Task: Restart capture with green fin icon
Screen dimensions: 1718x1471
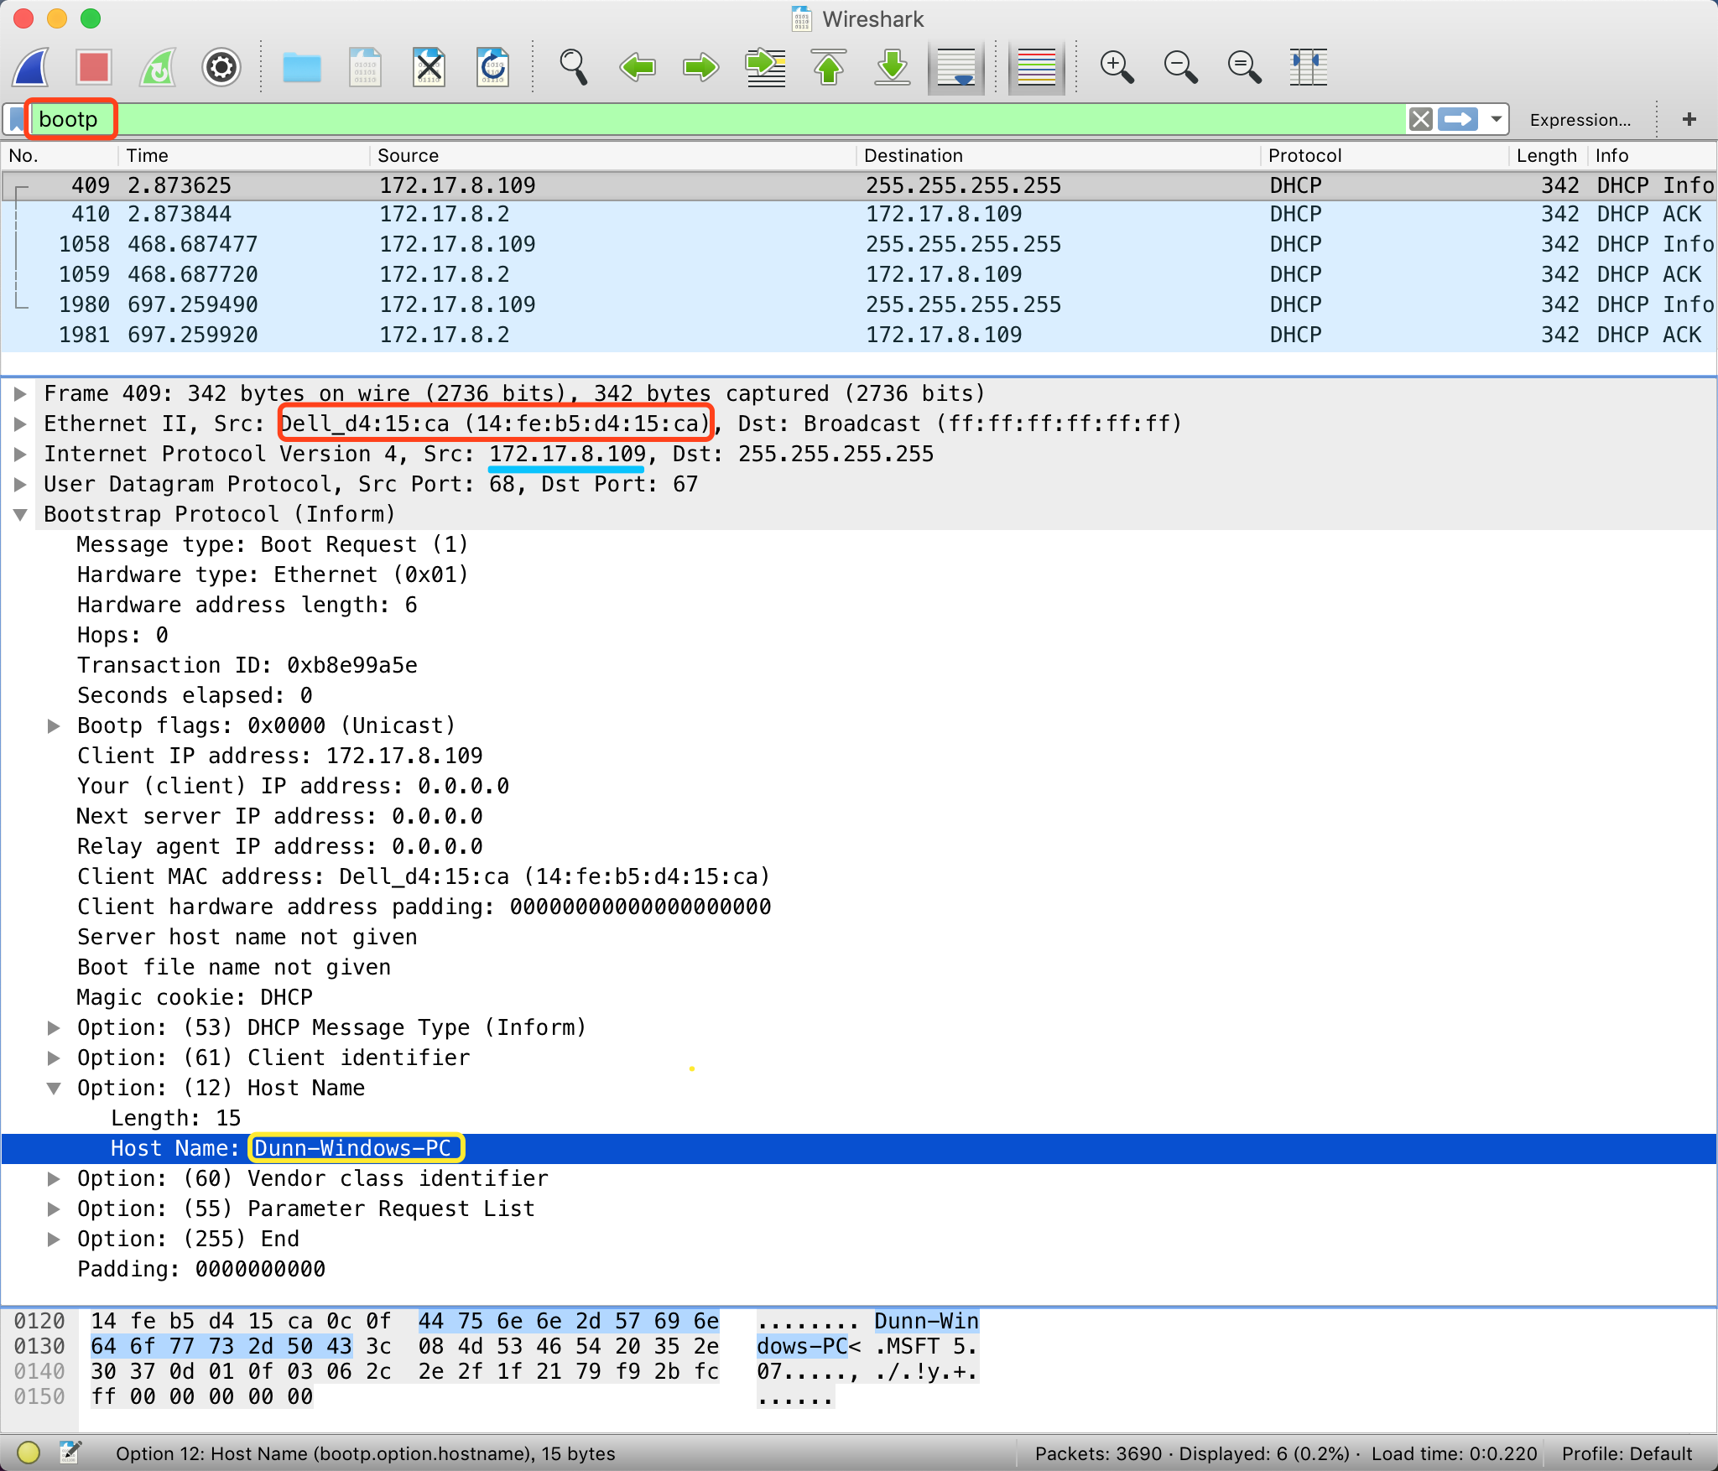Action: 158,67
